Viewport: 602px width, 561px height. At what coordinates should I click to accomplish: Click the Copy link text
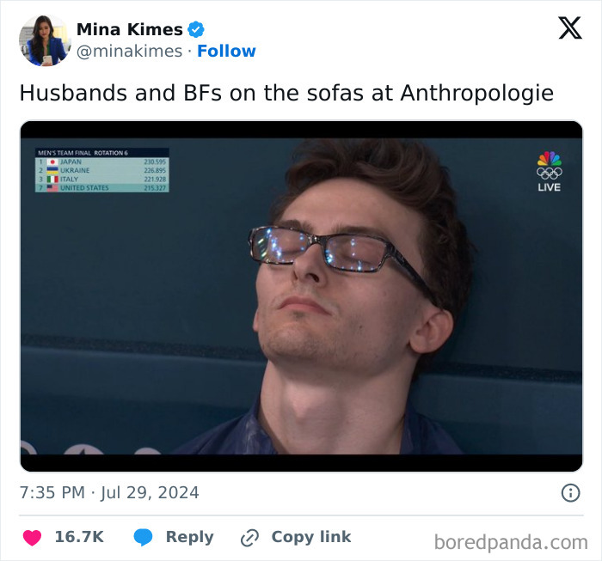tap(311, 537)
